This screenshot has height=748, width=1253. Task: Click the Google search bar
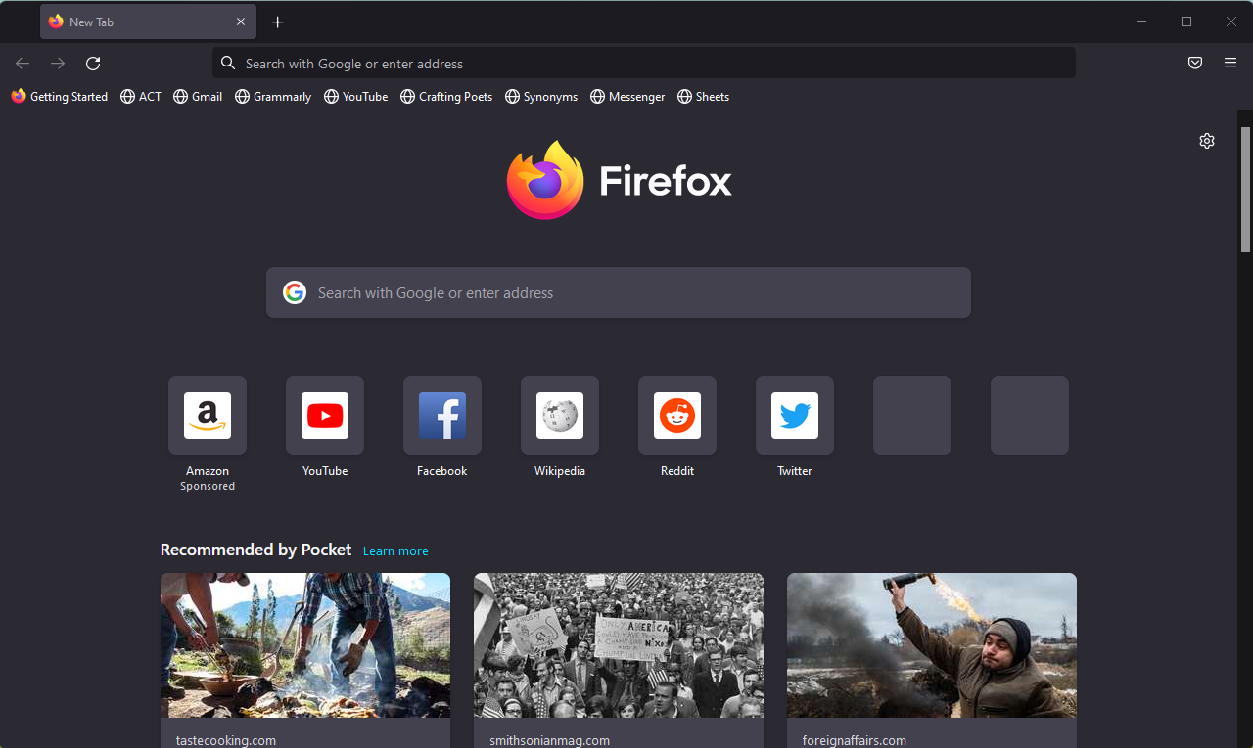coord(618,291)
